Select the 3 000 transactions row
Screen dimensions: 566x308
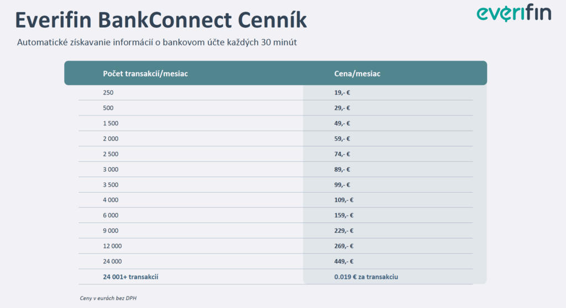[275, 169]
